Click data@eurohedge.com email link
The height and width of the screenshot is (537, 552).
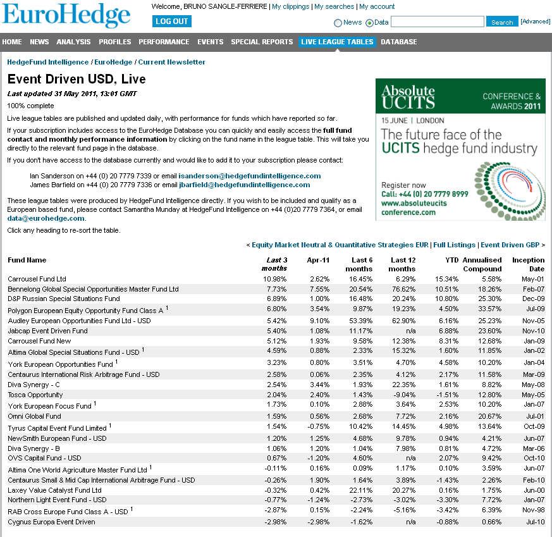[46, 218]
